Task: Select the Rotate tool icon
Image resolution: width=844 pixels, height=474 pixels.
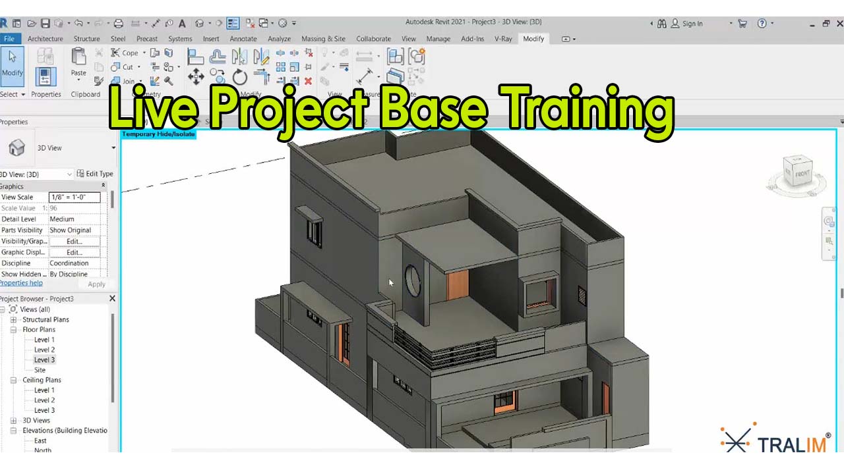Action: (240, 78)
